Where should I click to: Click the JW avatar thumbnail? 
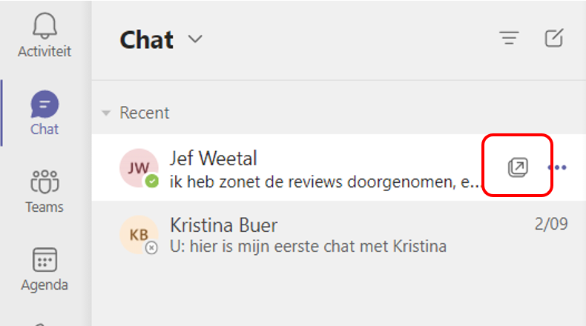139,167
